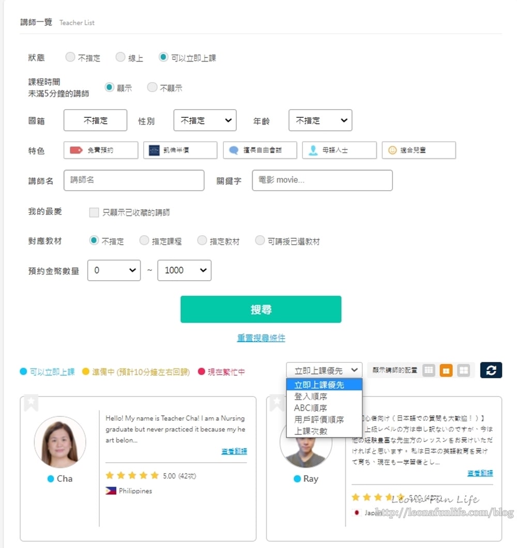Click the refresh teacher list icon

click(491, 370)
